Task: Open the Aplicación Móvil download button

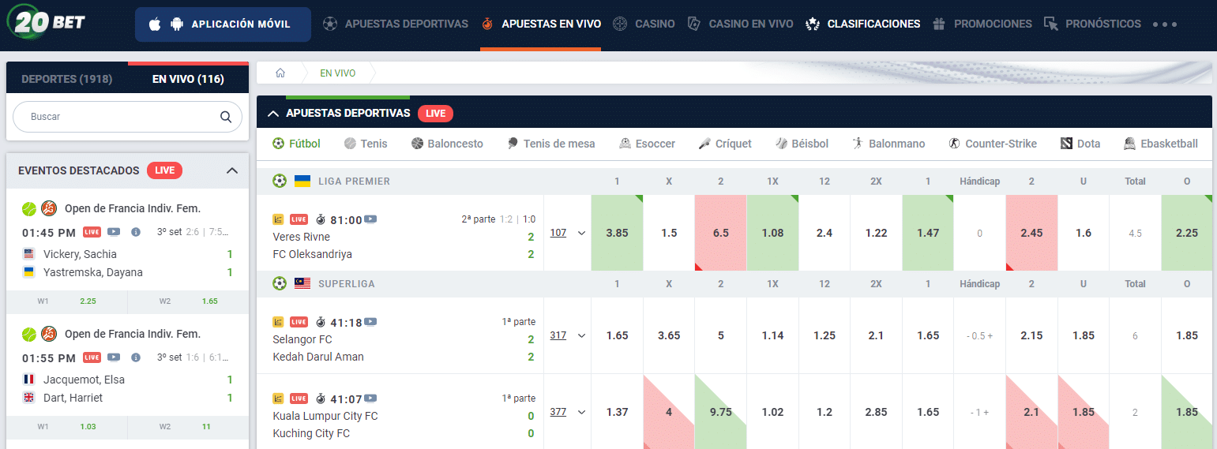Action: point(223,24)
